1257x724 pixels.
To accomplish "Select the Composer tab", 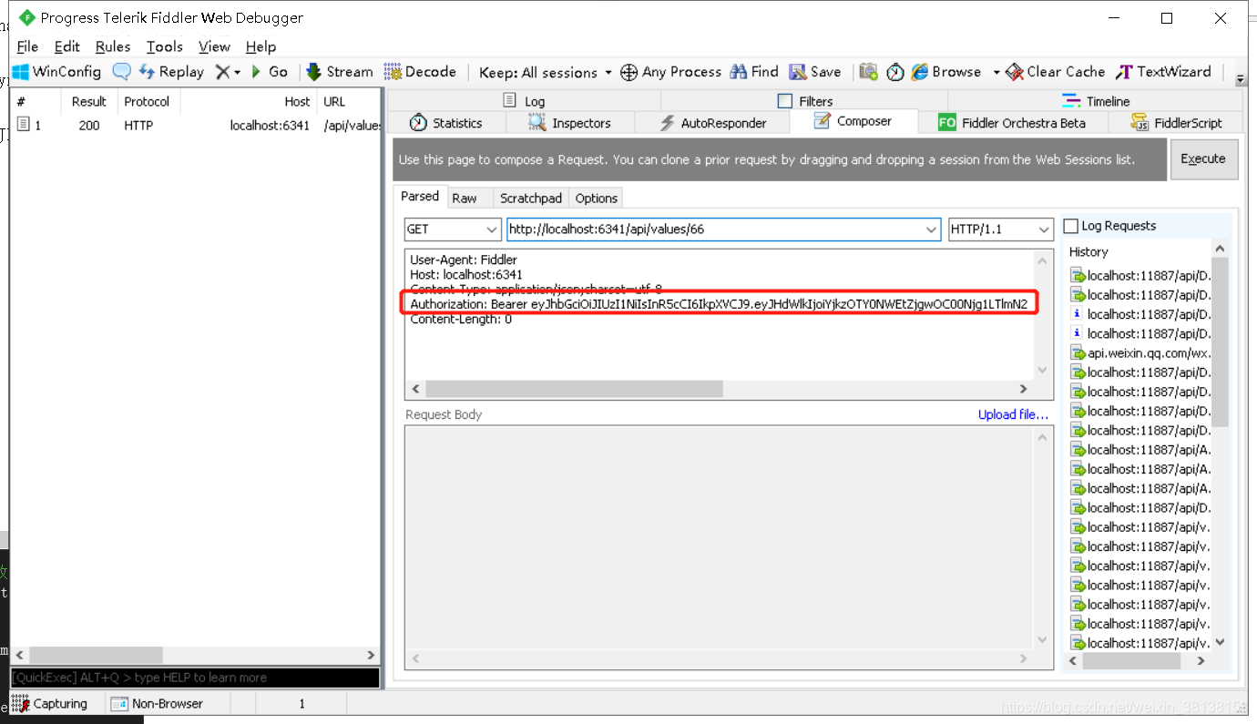I will click(x=853, y=121).
